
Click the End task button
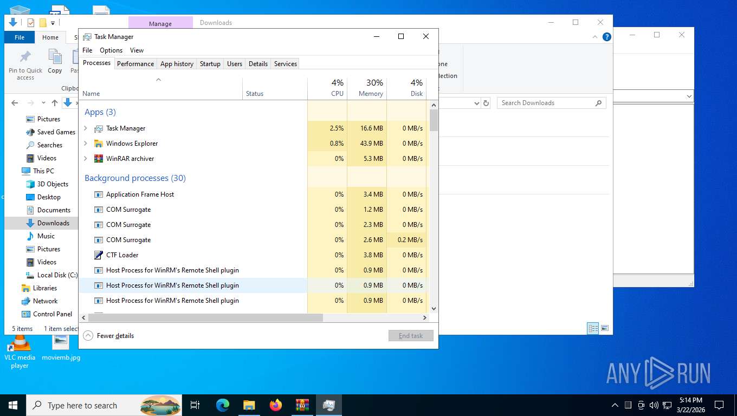click(x=411, y=336)
